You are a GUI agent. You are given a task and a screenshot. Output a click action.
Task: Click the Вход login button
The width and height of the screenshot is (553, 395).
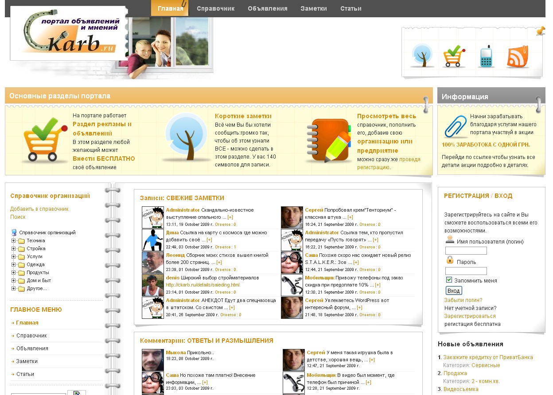454,290
